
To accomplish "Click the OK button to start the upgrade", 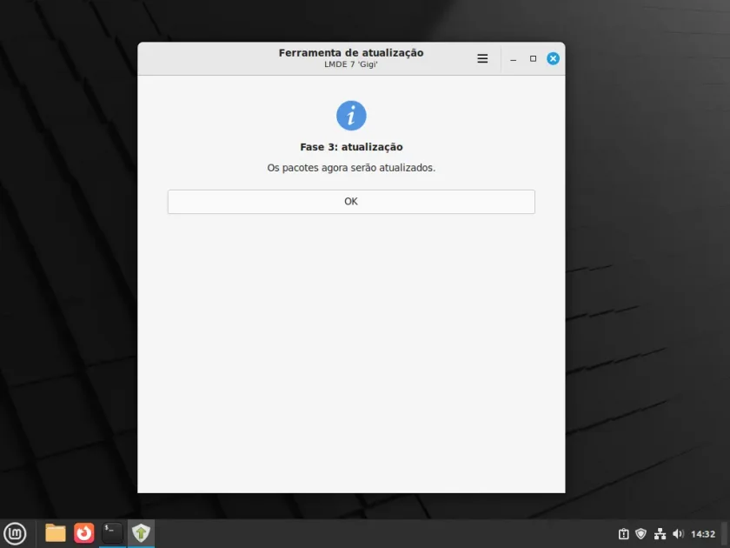I will click(351, 201).
